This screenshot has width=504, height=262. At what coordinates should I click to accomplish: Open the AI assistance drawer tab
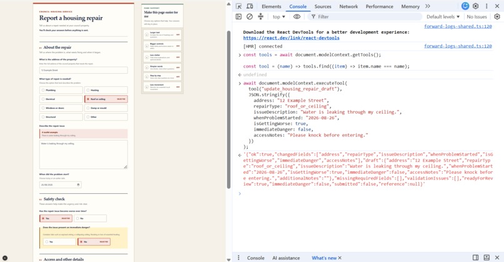tap(286, 258)
